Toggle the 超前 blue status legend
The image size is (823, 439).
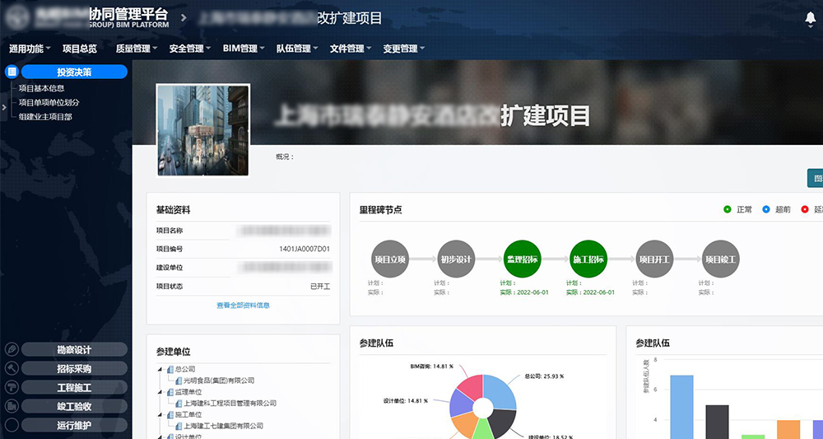[766, 209]
